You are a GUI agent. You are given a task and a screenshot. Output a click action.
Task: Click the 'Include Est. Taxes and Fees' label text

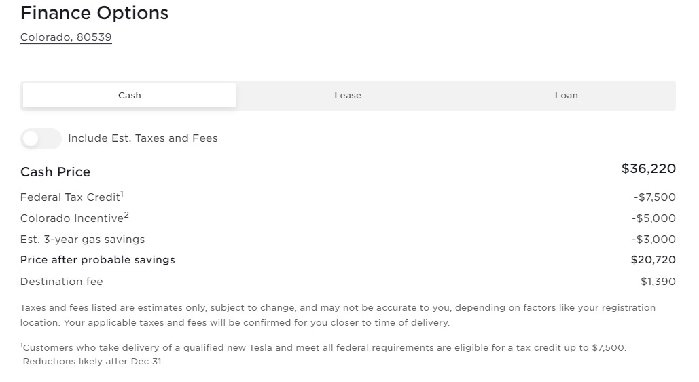coord(143,138)
